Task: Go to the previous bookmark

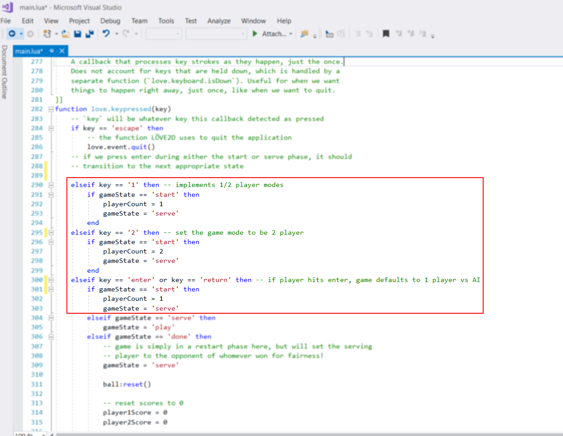Action: (399, 33)
